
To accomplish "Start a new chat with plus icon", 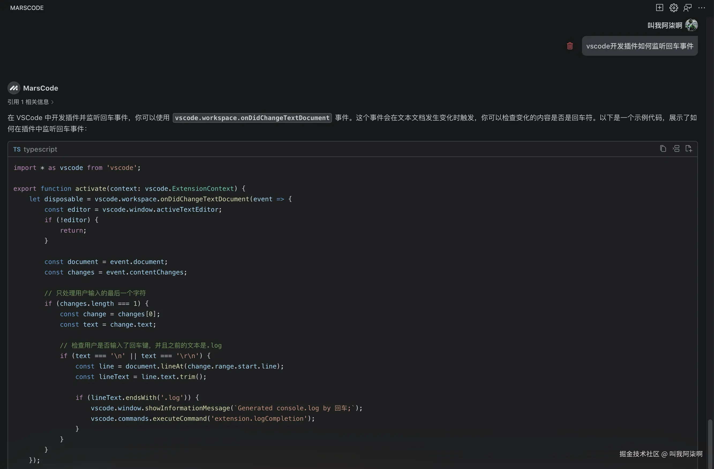I will (x=659, y=8).
